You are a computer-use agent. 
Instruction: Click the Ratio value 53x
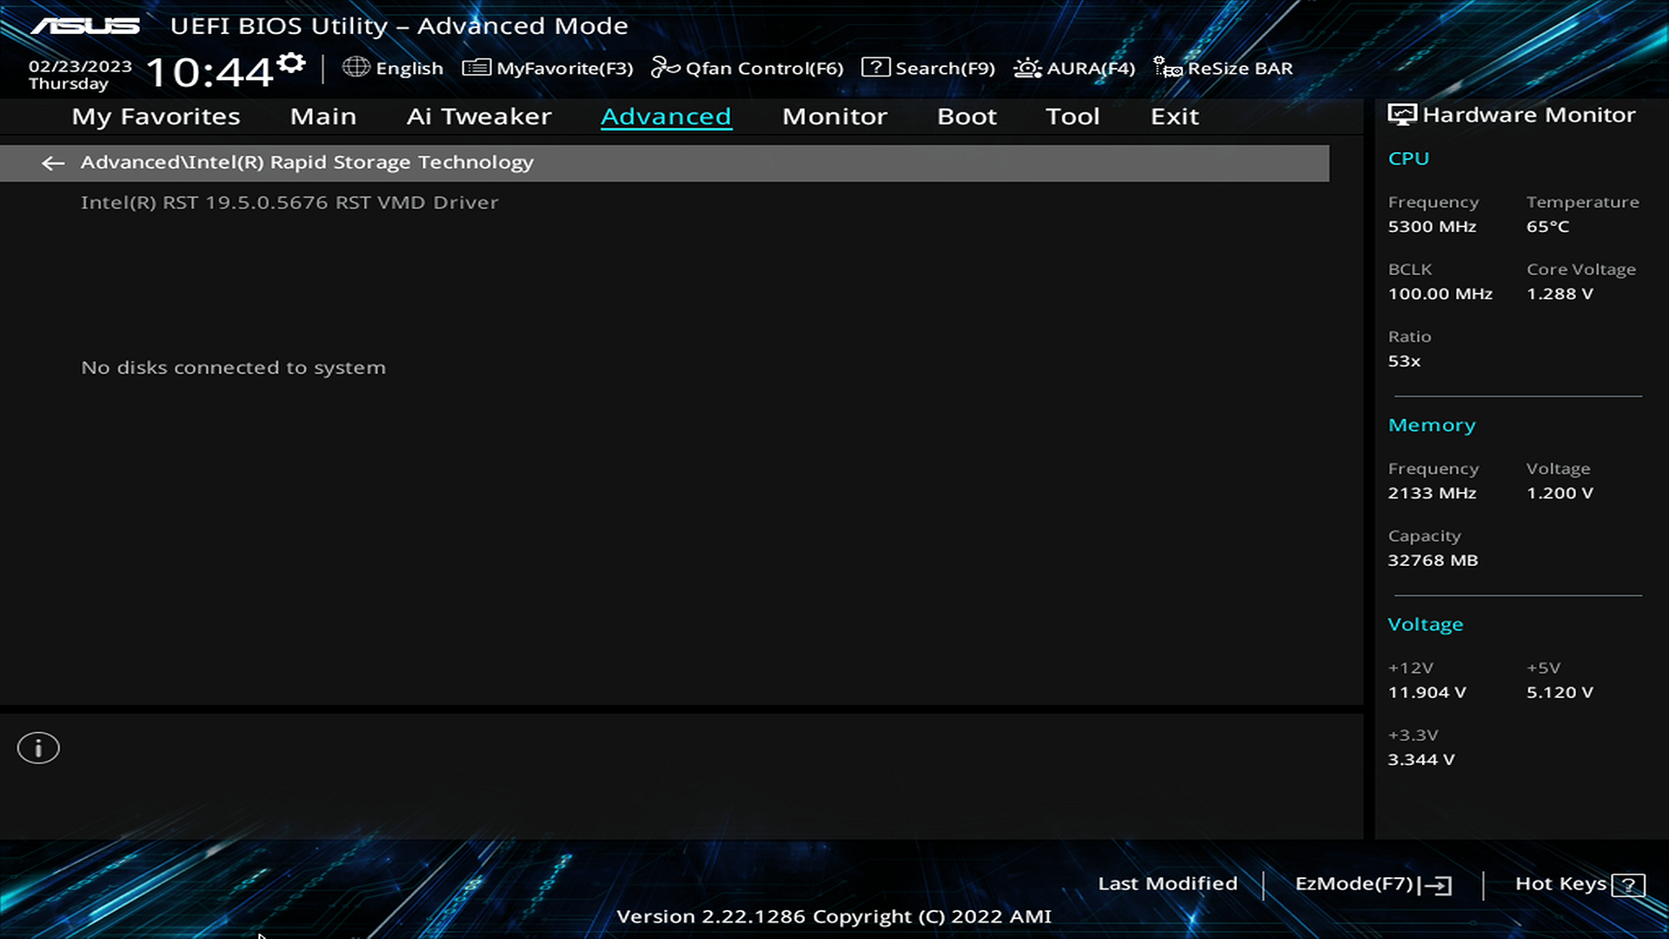[1404, 362]
